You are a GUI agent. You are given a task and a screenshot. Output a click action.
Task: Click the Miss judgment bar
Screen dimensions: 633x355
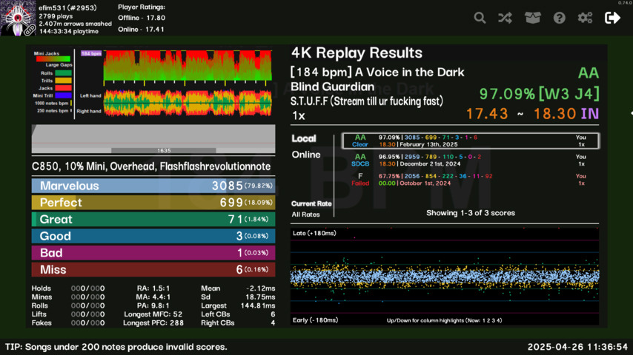click(x=153, y=270)
